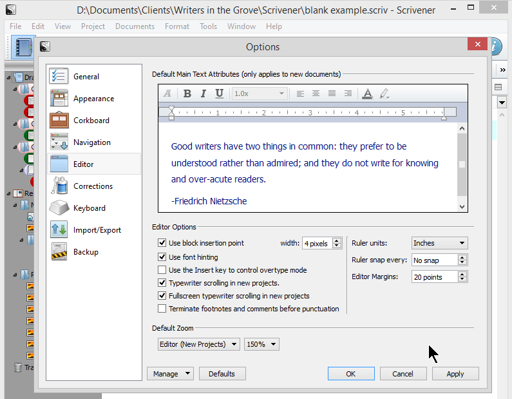Image resolution: width=512 pixels, height=399 pixels.
Task: Close the Options dialog
Action: [477, 44]
